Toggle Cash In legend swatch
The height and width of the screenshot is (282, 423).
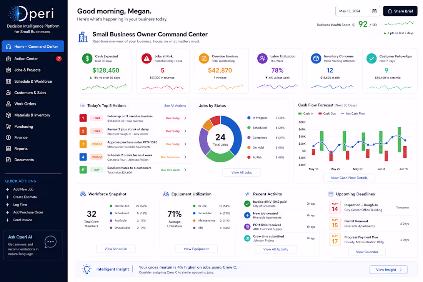[x=300, y=113]
